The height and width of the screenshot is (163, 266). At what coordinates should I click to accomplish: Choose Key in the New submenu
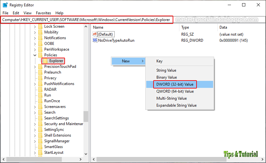[180, 61]
